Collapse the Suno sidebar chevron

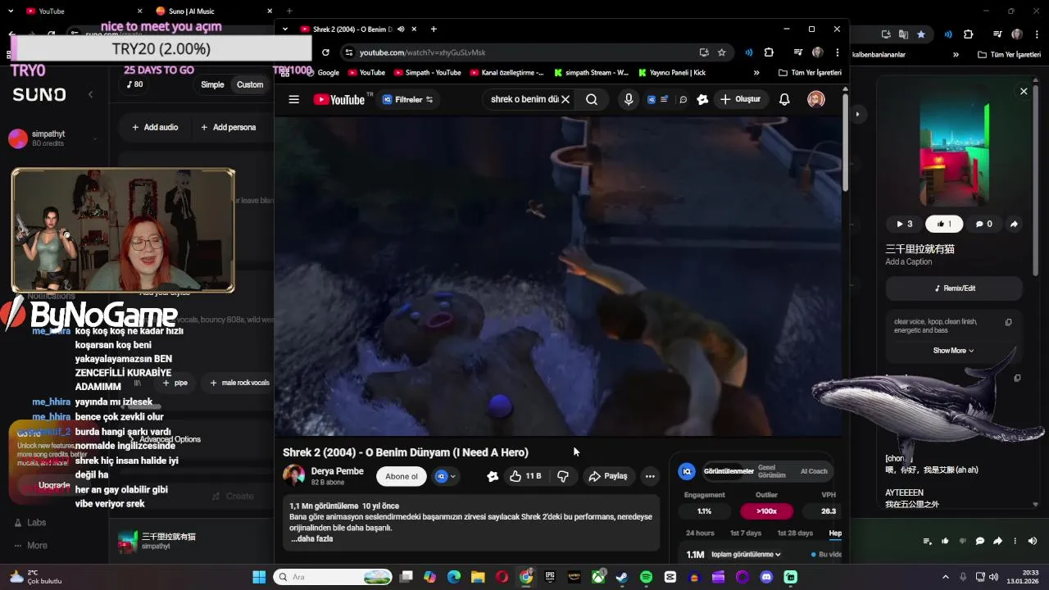90,94
